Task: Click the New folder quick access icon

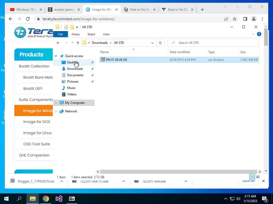Action: [x=72, y=27]
